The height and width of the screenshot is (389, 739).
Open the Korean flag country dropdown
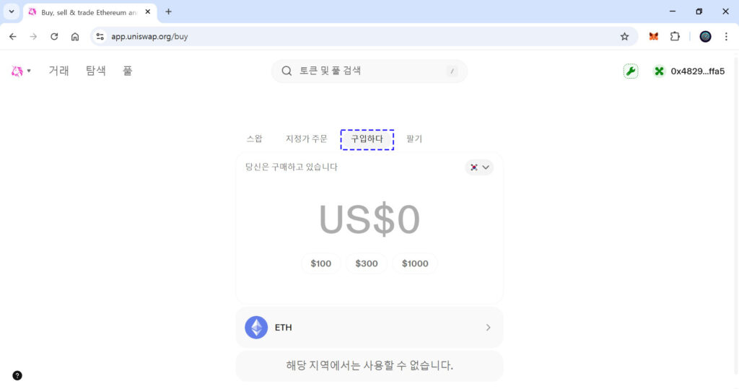479,167
